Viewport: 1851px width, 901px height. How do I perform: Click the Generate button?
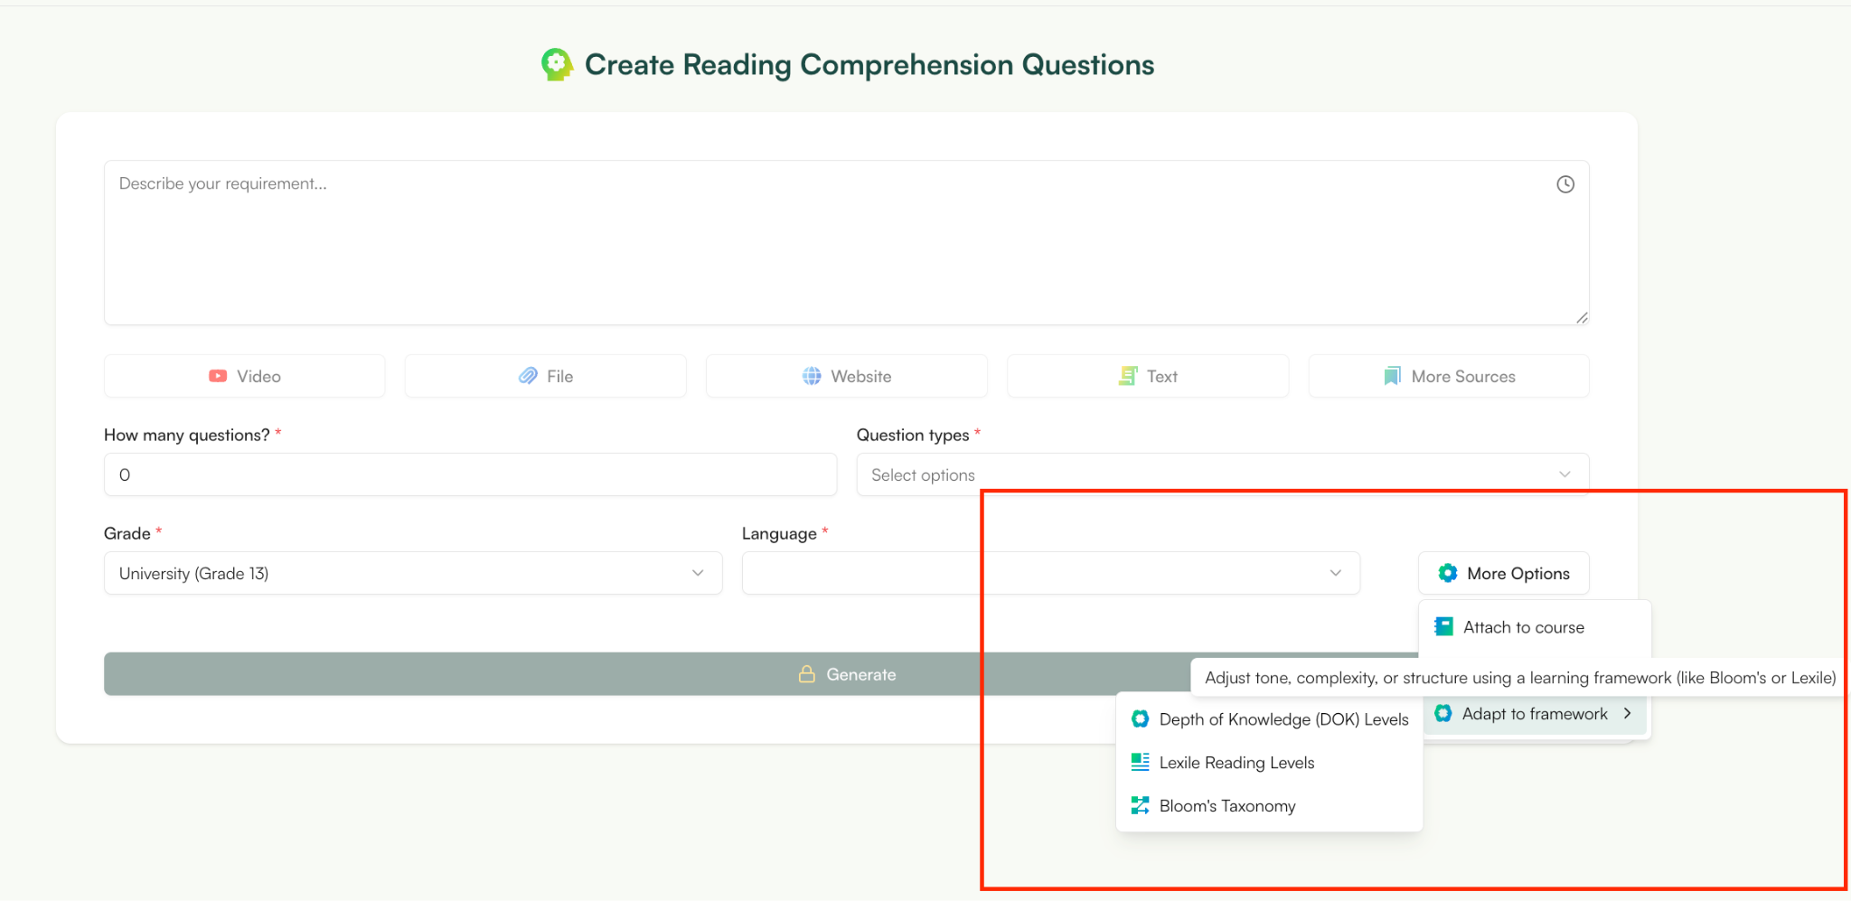click(x=847, y=674)
